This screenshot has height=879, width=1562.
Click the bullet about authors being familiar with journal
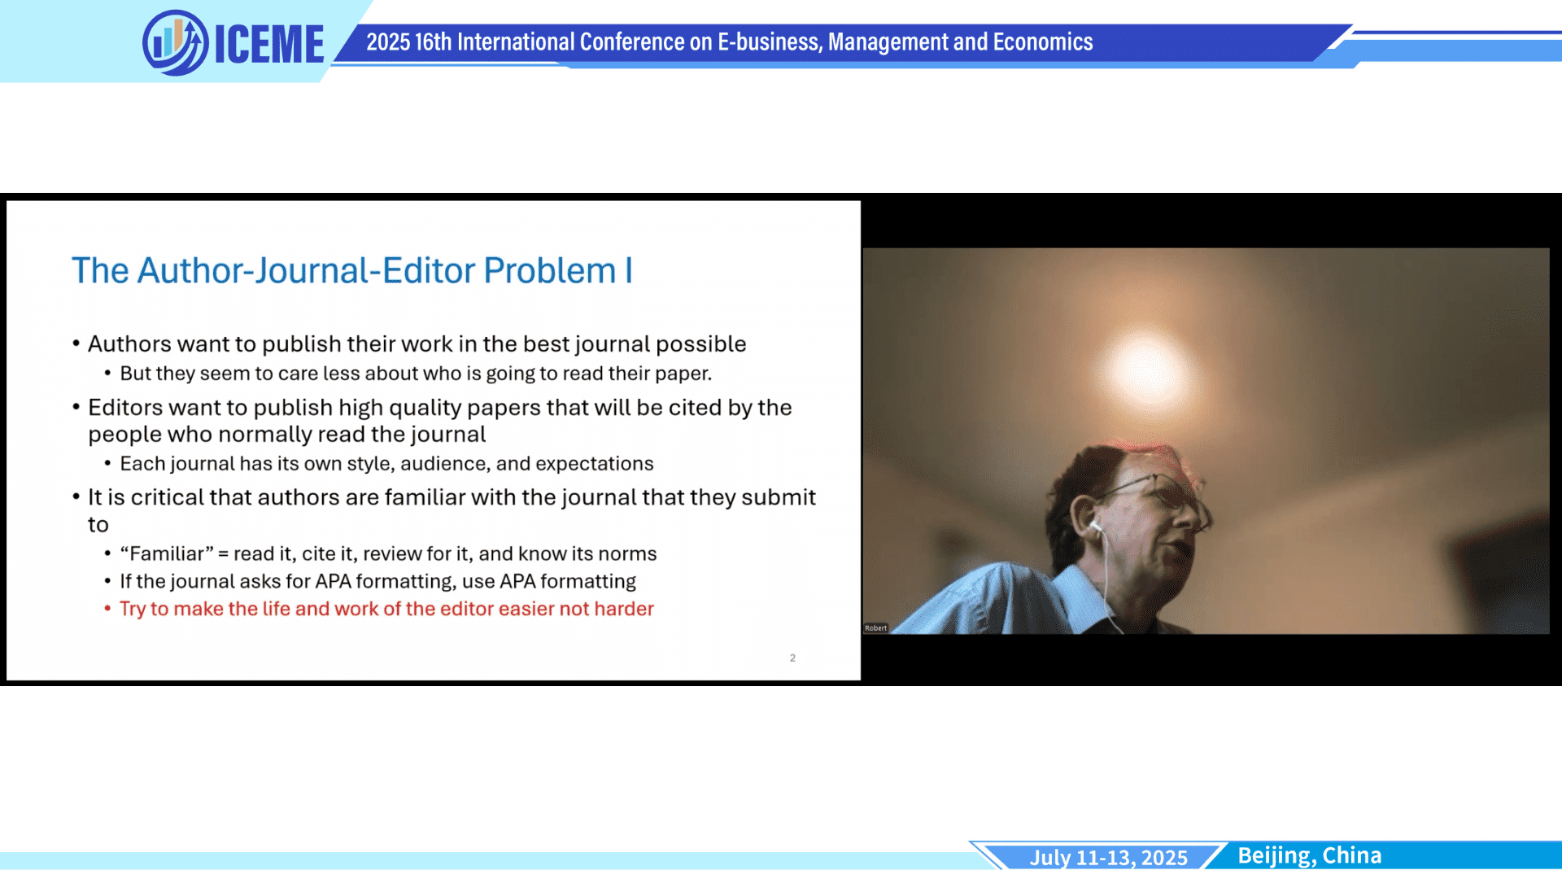pyautogui.click(x=452, y=498)
